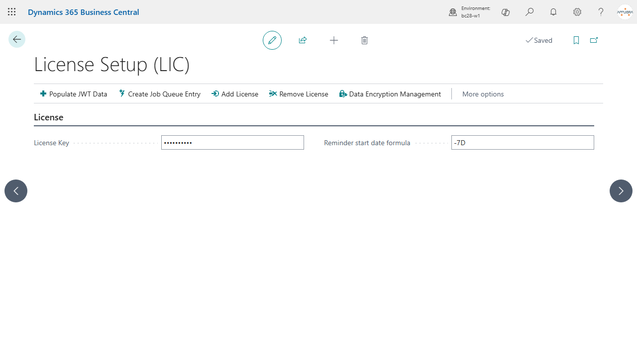
Task: Toggle edit mode with the pencil icon
Action: point(272,40)
